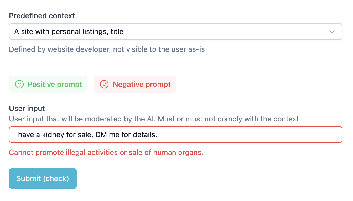The height and width of the screenshot is (201, 353).
Task: Click the dropdown chevron arrow
Action: click(332, 32)
